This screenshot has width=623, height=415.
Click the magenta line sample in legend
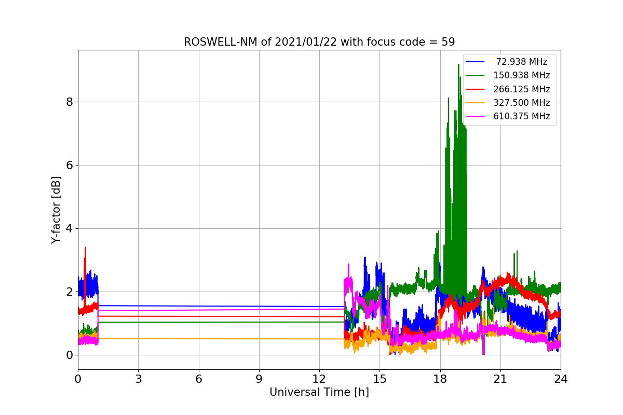pyautogui.click(x=475, y=116)
